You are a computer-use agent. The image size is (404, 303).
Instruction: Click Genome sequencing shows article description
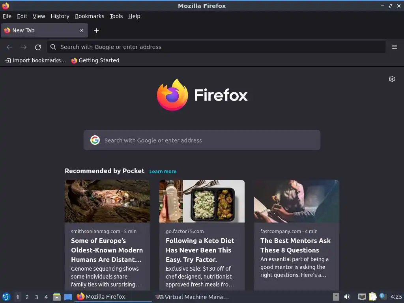pos(106,277)
